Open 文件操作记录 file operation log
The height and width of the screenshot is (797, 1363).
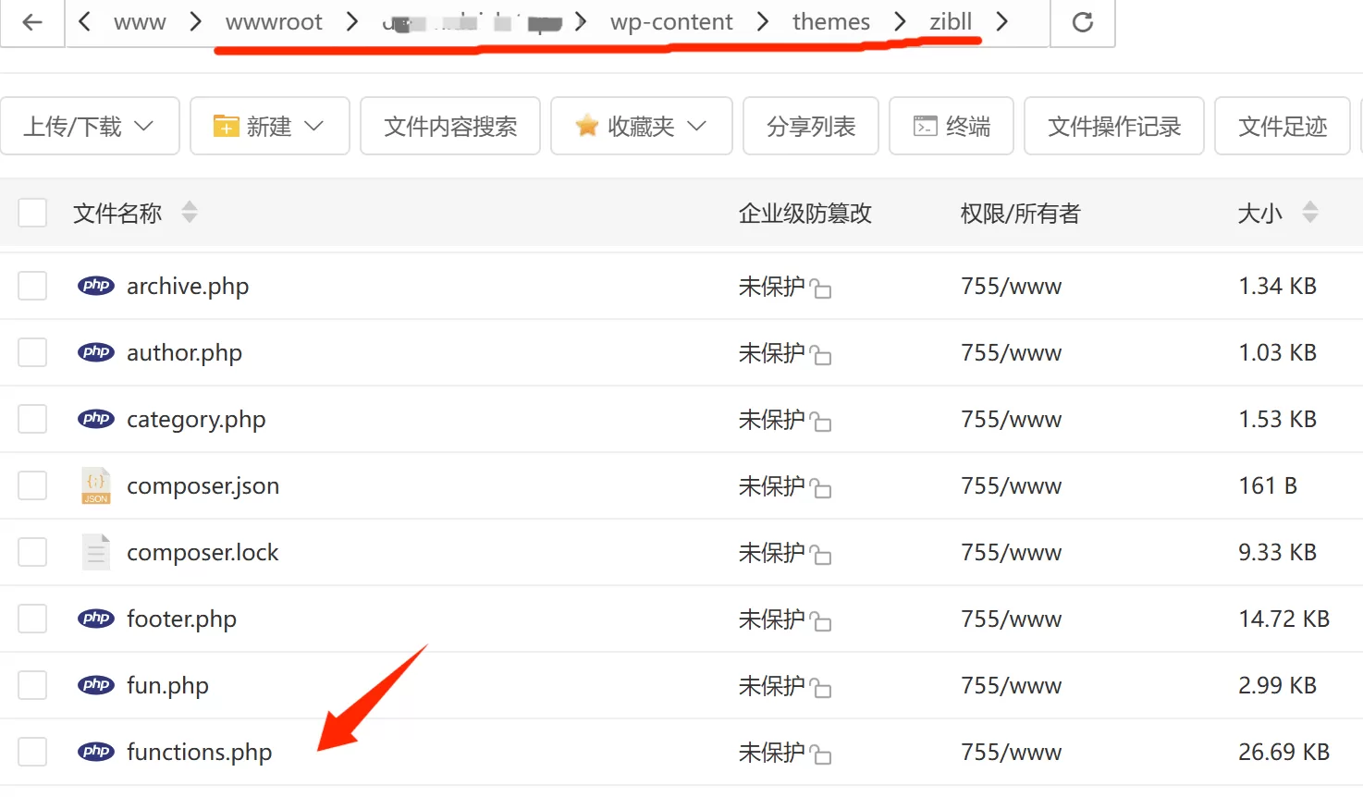(x=1113, y=126)
